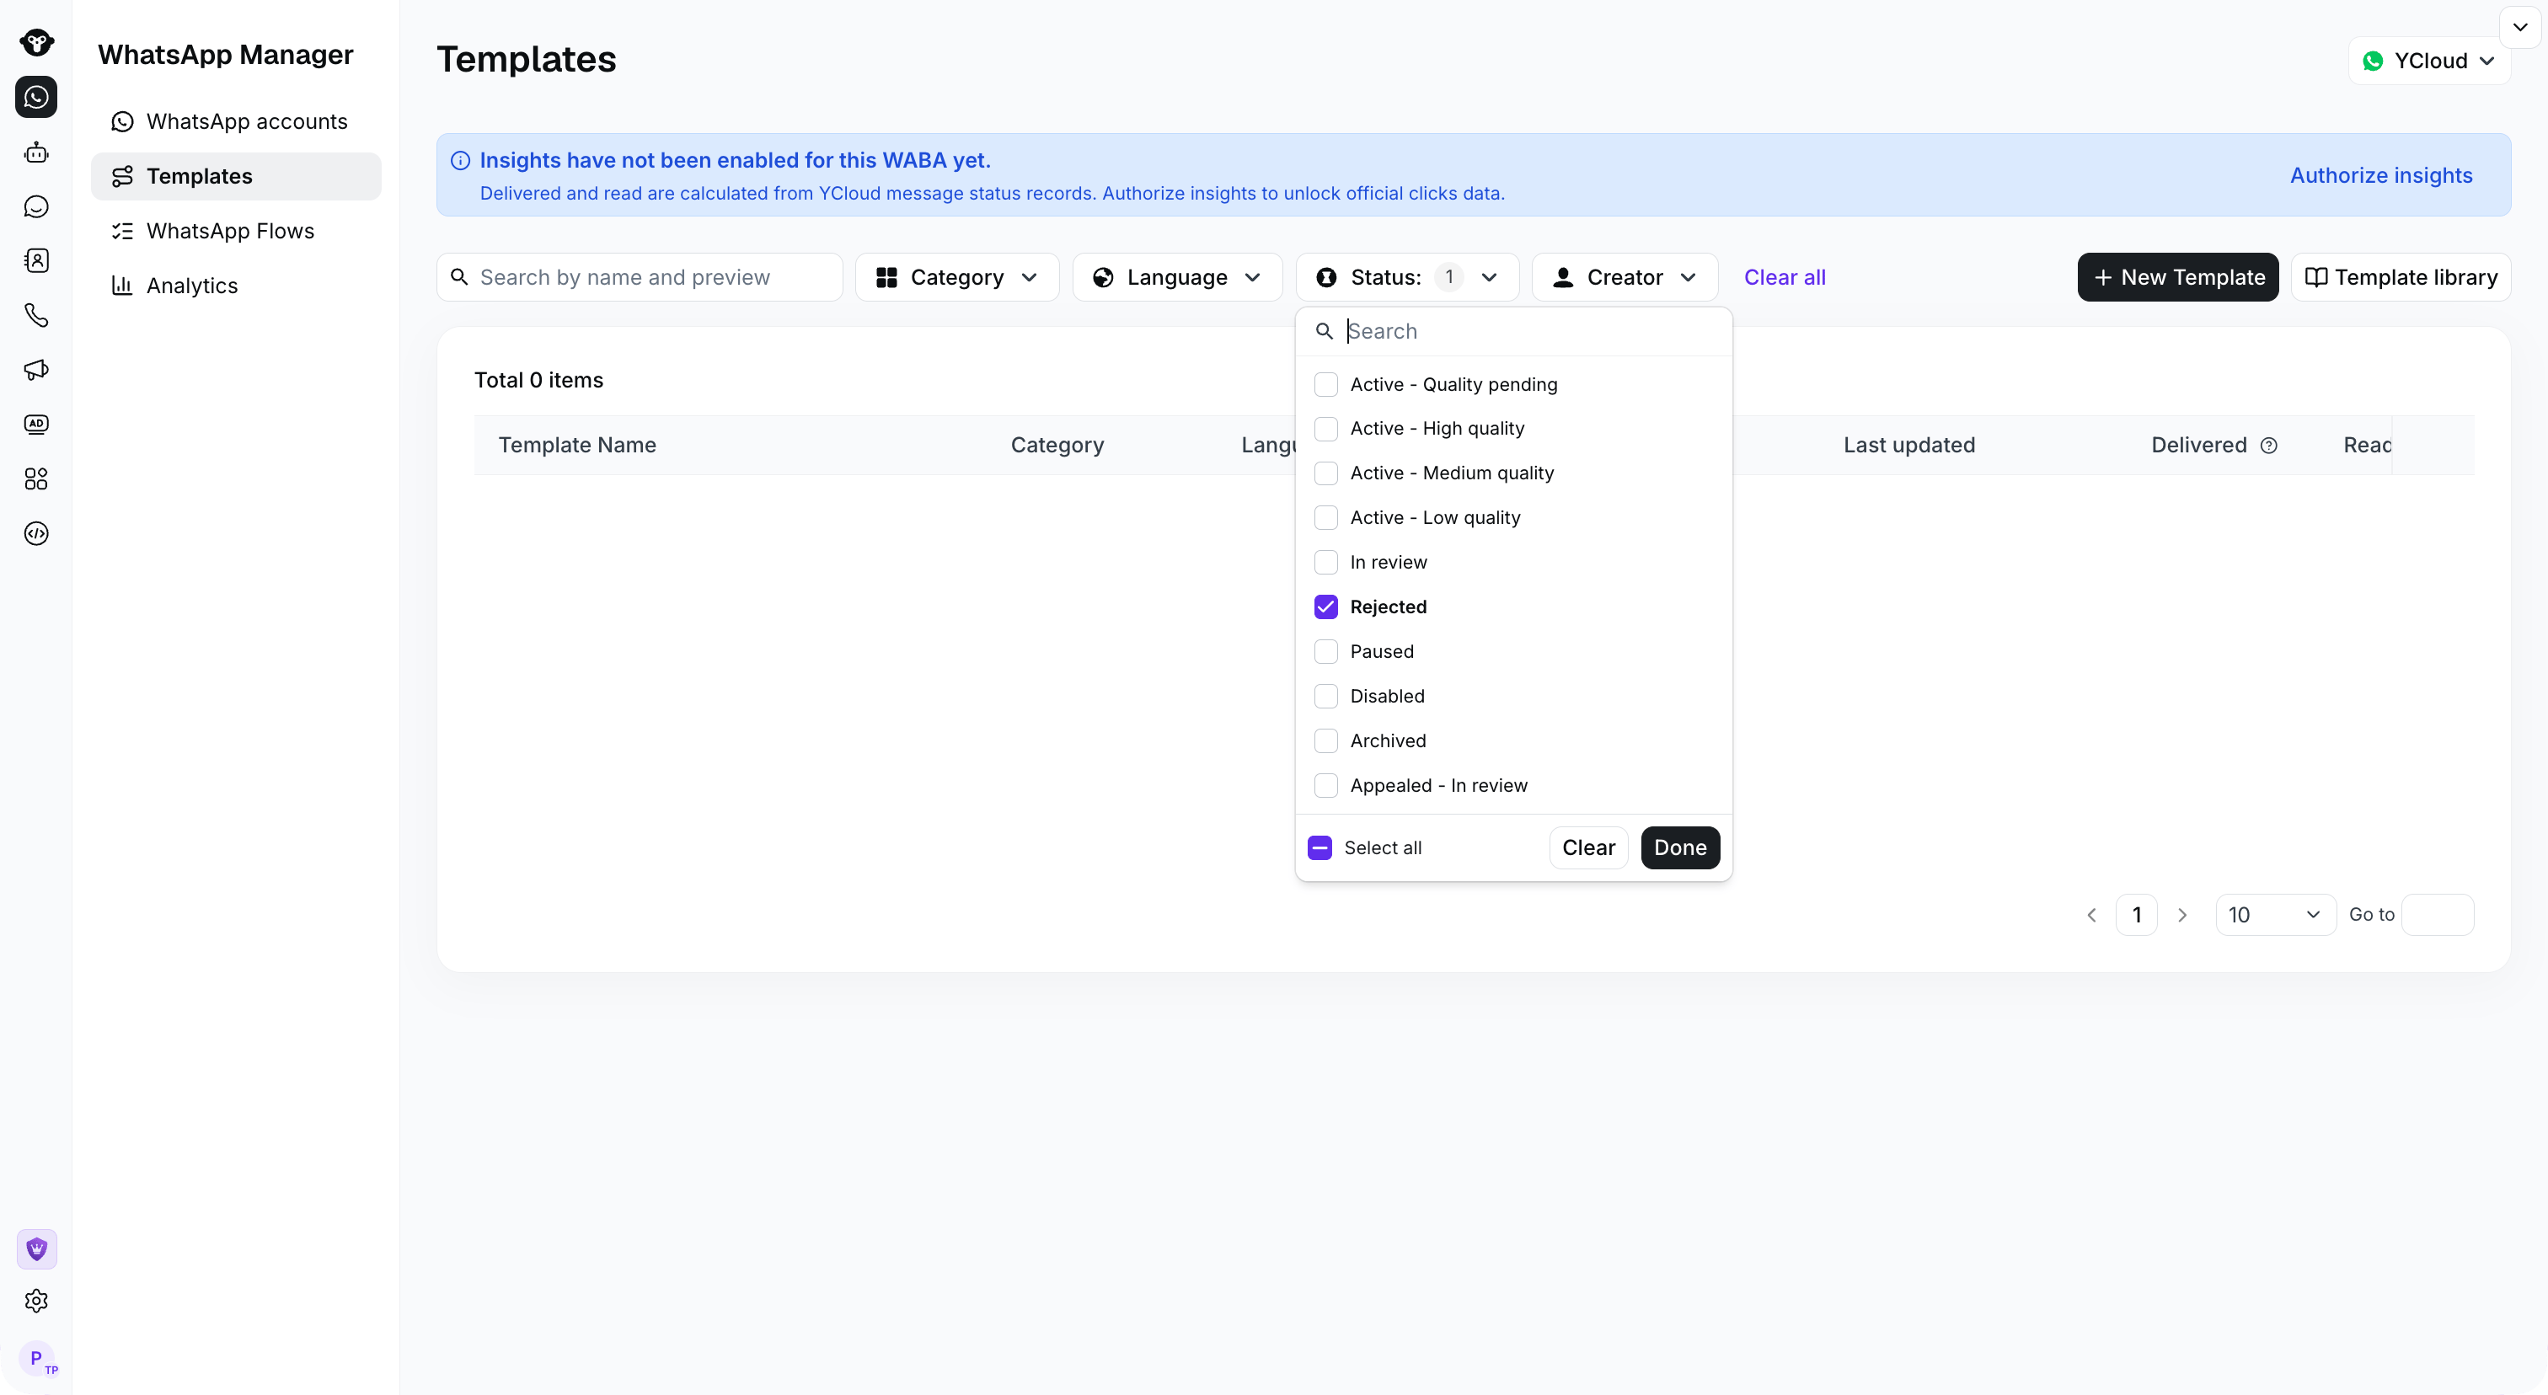Screen dimensions: 2548x1395
Task: Open the AD ads icon
Action: (36, 424)
